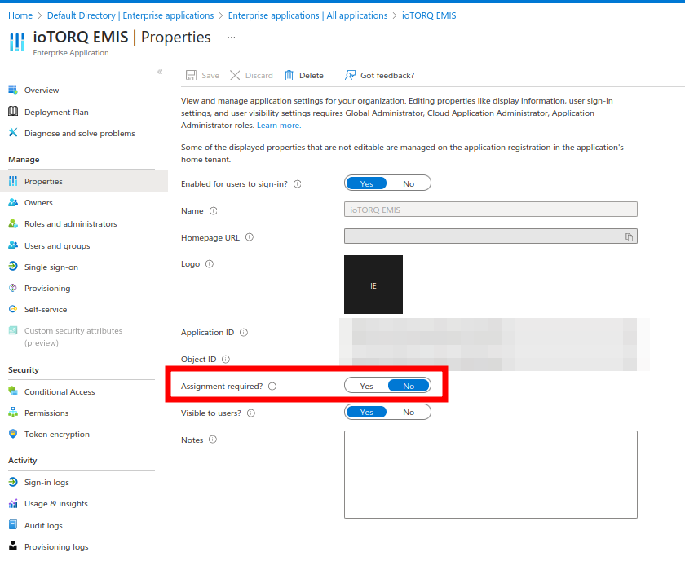Screen dimensions: 685x561
Task: Show info tooltip for Logo
Action: 210,264
